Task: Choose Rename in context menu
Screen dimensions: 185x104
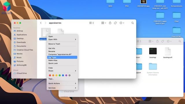Action: coord(62,51)
